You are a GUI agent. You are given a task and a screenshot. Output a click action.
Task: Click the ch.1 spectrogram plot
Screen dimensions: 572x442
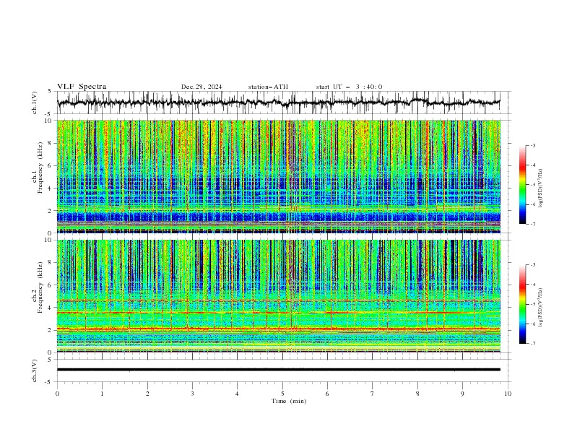[278, 176]
